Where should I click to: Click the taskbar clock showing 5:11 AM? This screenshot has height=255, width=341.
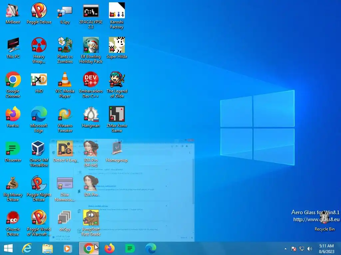tap(326, 249)
